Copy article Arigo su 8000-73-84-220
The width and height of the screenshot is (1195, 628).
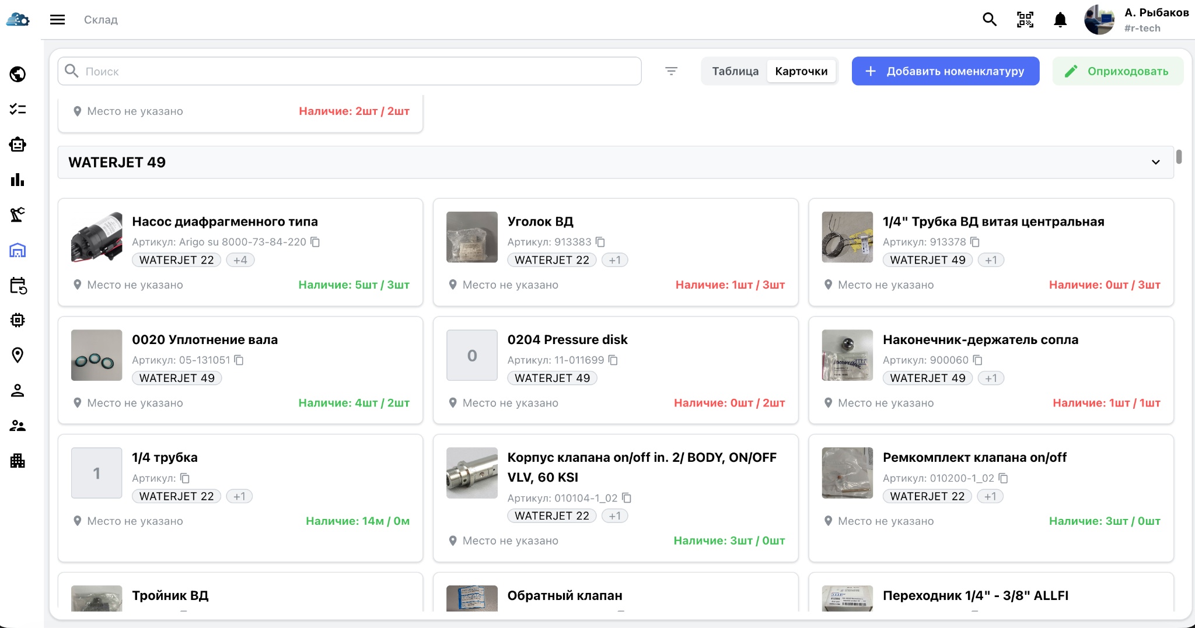pos(315,242)
